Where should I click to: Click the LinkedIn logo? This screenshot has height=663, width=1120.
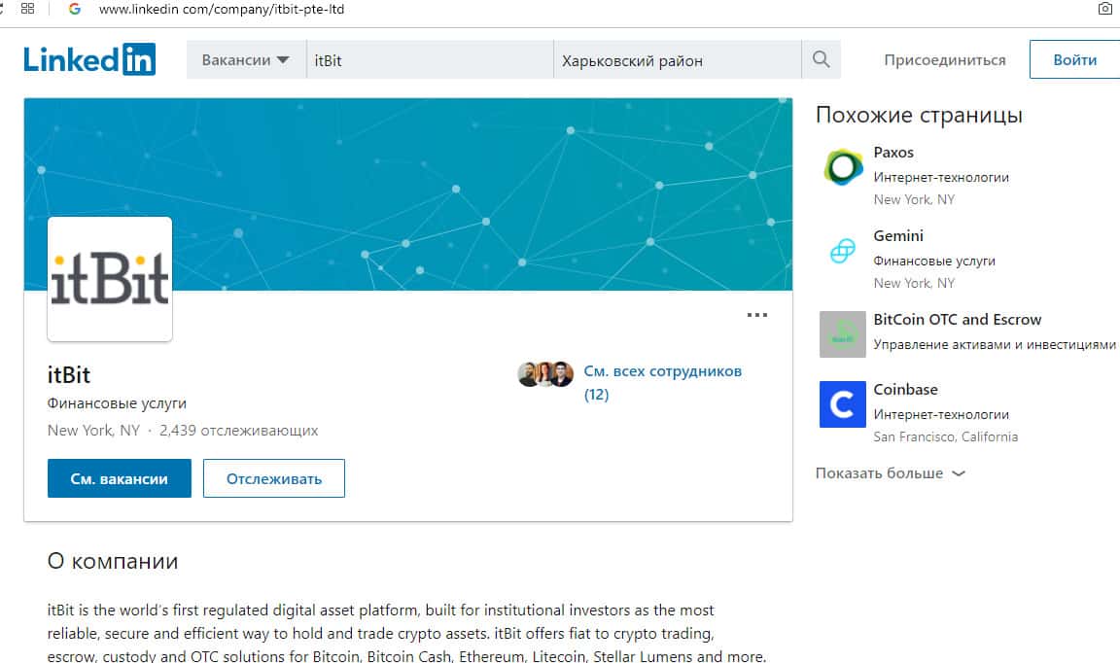89,59
